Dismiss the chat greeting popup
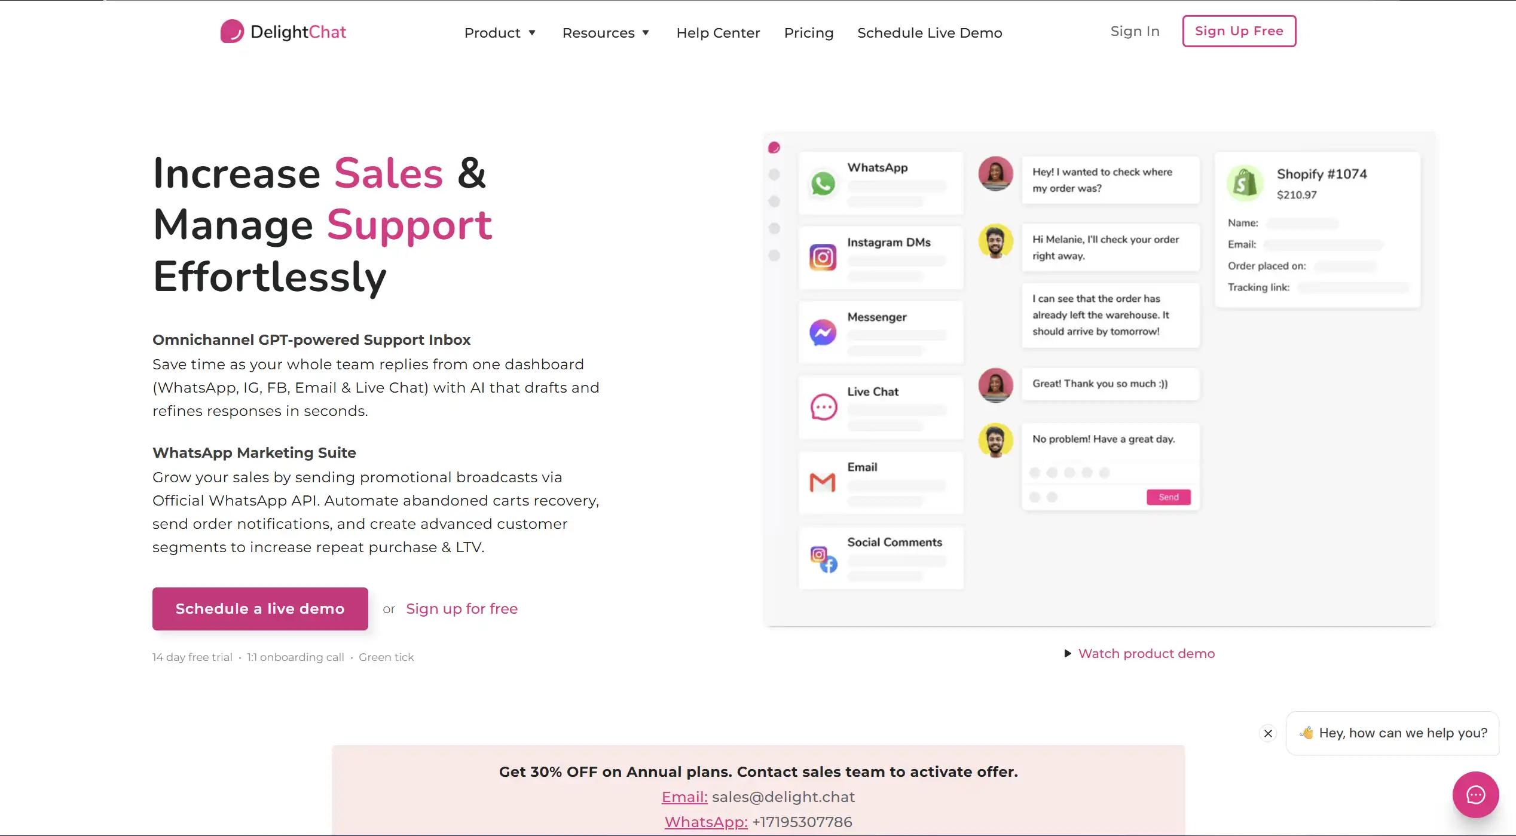 click(1268, 733)
